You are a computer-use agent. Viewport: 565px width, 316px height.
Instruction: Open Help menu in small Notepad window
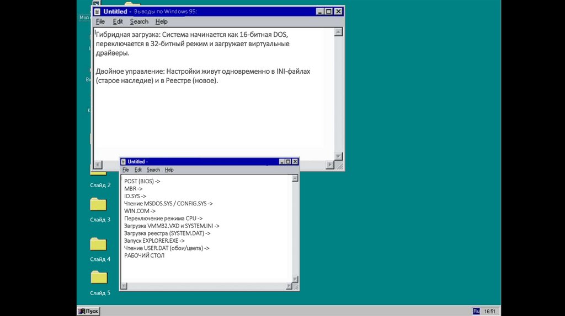pyautogui.click(x=169, y=170)
